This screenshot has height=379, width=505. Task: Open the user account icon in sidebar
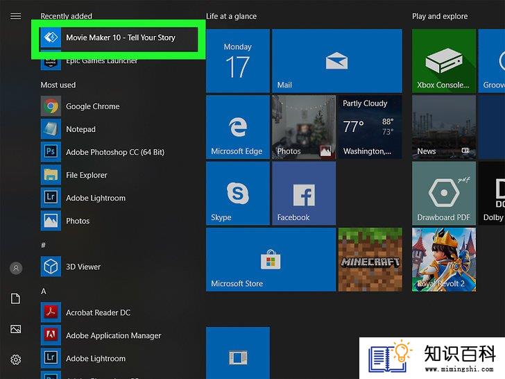[x=16, y=268]
